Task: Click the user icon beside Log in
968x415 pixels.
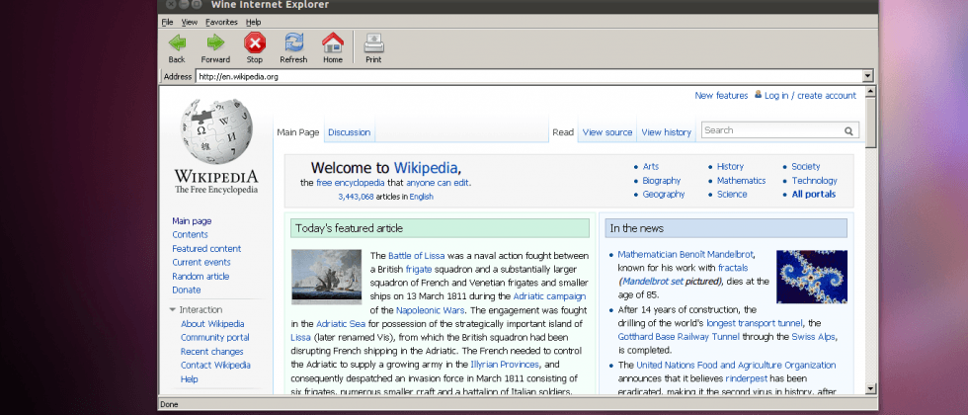Action: point(758,95)
